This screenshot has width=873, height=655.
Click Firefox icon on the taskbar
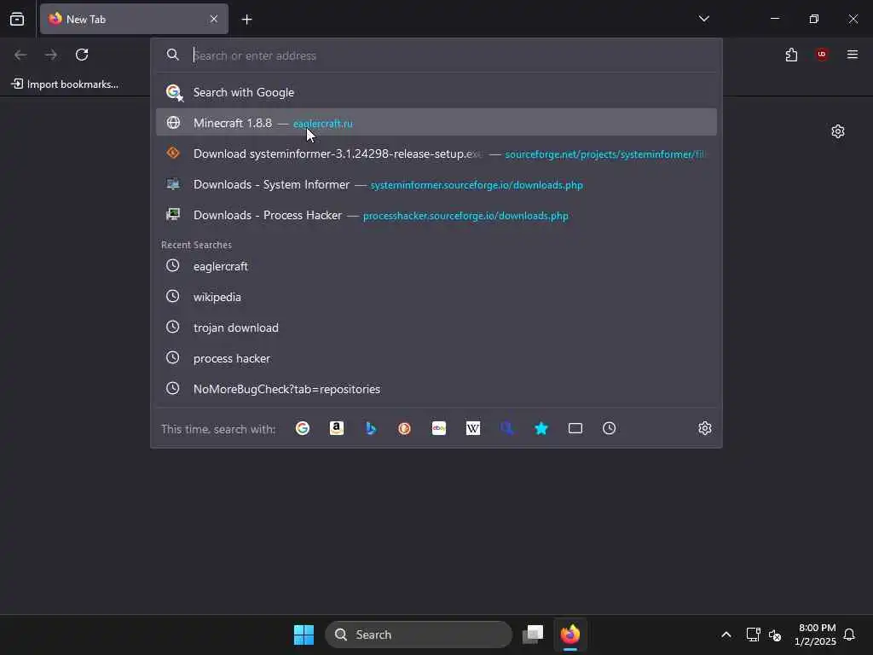[570, 635]
